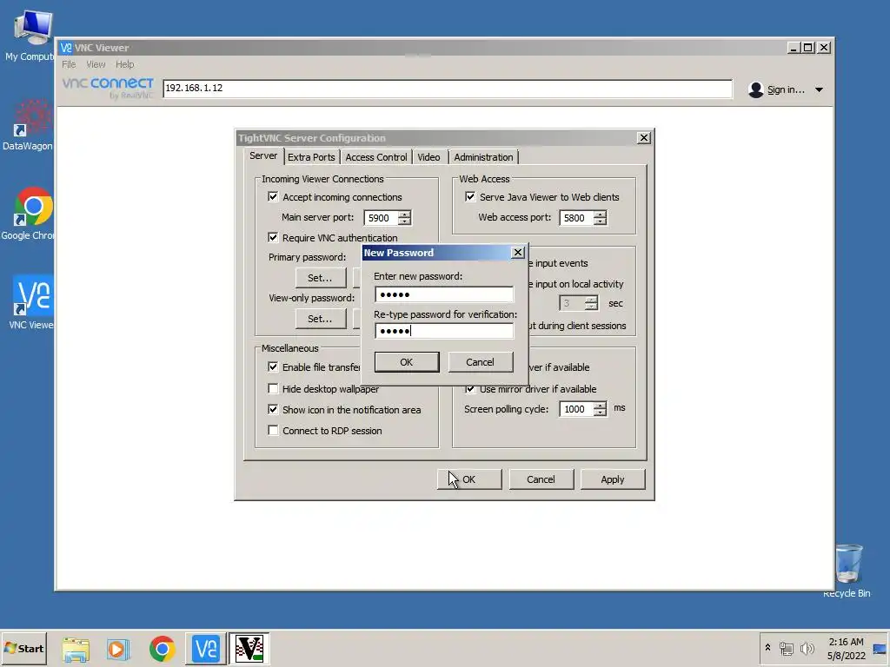Expand the Sign in dropdown arrow

click(819, 89)
